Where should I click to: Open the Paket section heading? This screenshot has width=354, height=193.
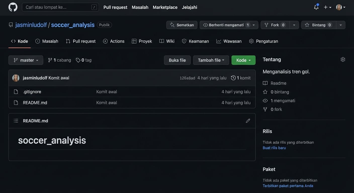point(269,169)
